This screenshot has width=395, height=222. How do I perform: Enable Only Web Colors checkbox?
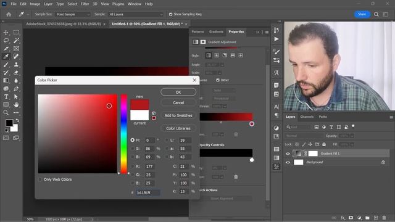40,179
